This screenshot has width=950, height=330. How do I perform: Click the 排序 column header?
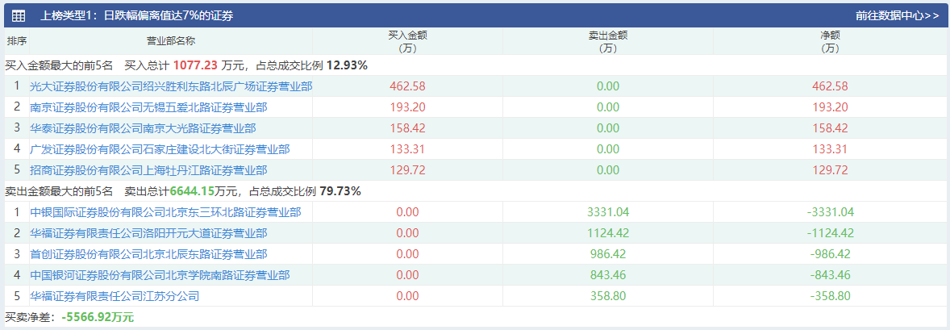[16, 41]
